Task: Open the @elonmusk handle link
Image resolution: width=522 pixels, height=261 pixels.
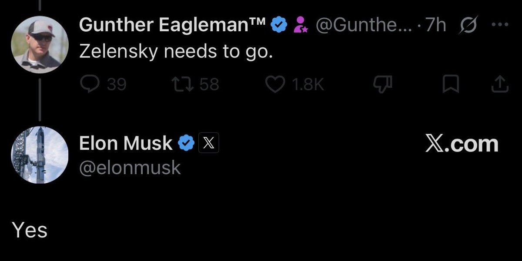Action: tap(130, 167)
